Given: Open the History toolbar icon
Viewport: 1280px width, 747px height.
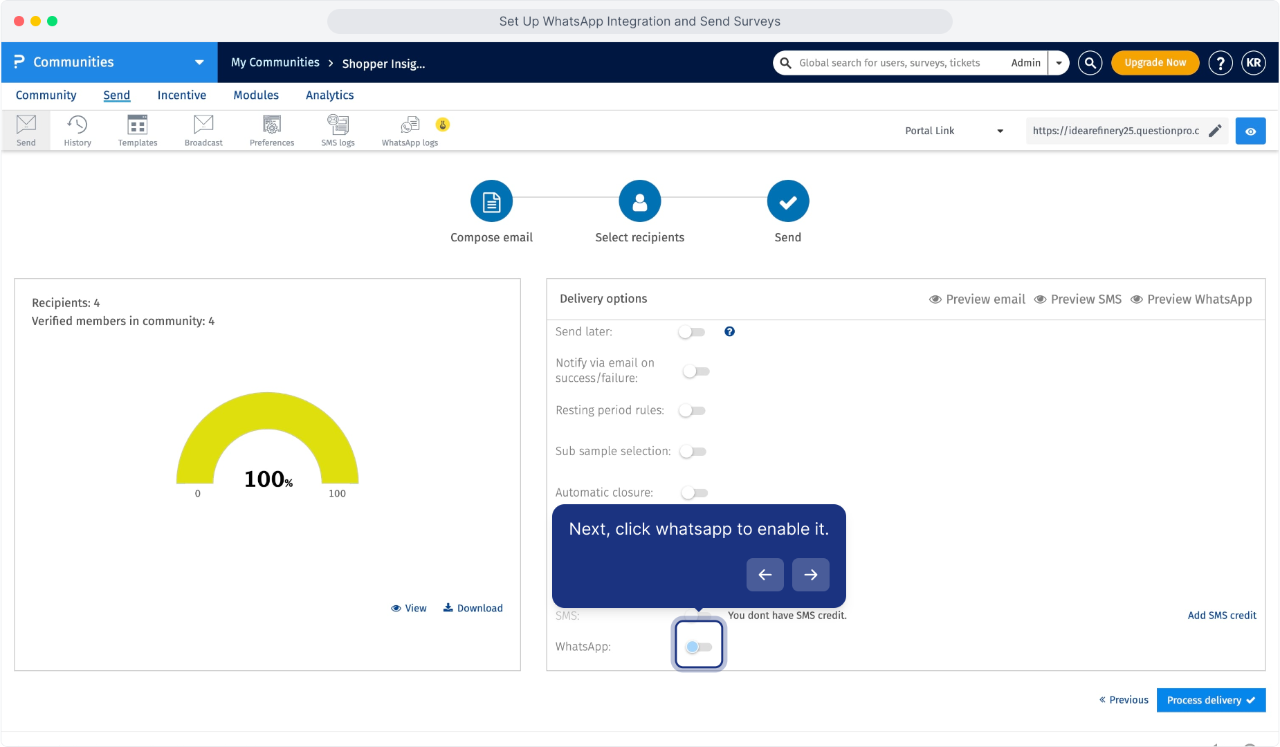Looking at the screenshot, I should pos(77,130).
